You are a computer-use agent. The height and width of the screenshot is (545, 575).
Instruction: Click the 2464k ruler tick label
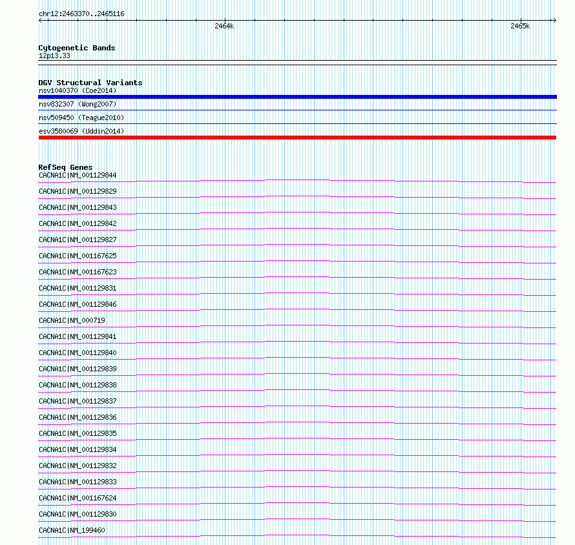[224, 26]
